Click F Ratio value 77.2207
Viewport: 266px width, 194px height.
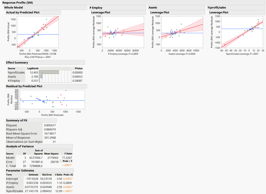67,157
